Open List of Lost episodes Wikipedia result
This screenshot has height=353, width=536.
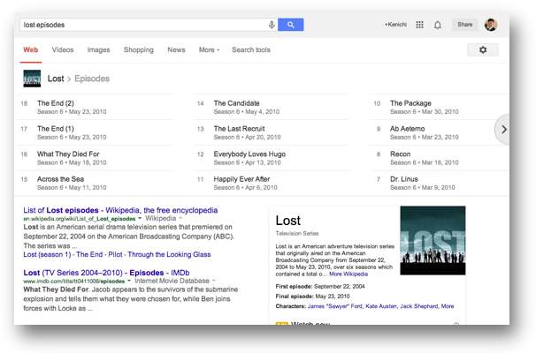point(120,210)
